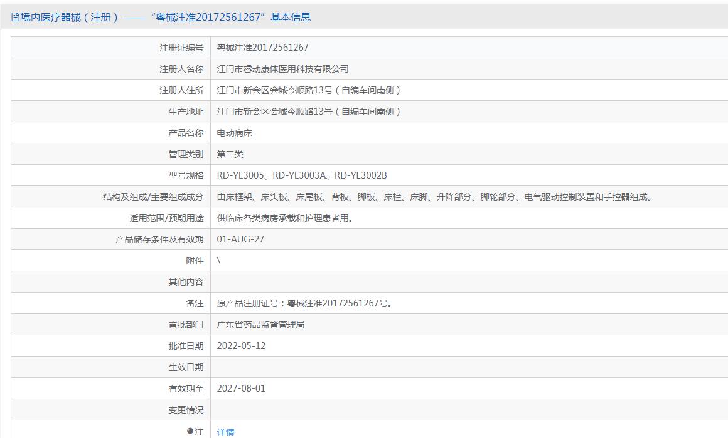
Task: Select registration number 粤械注准20172561267 in the table
Action: coord(262,47)
